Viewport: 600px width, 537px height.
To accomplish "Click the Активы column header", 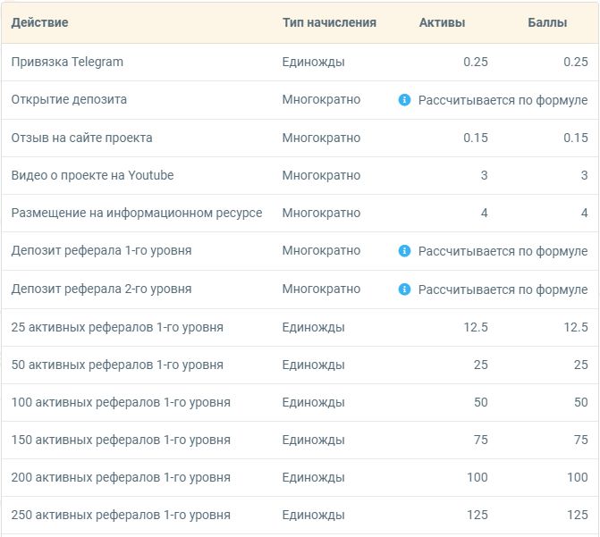I will pyautogui.click(x=442, y=22).
